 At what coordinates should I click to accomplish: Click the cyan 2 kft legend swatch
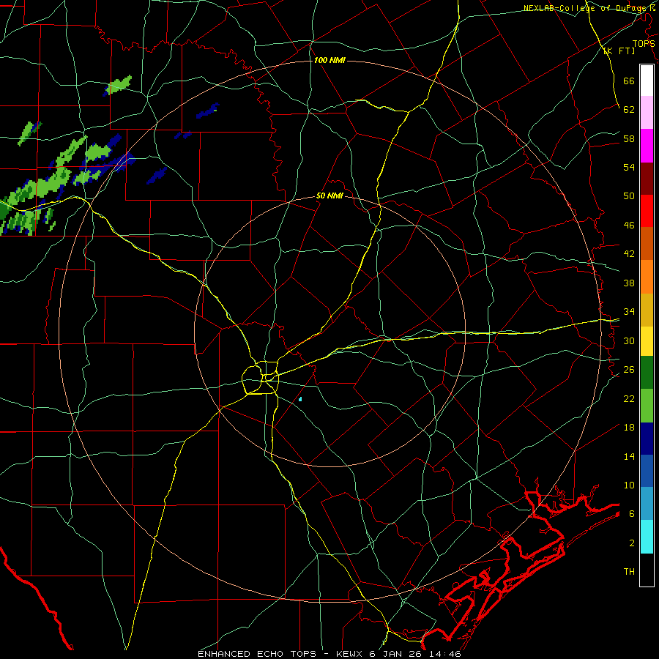pyautogui.click(x=647, y=537)
